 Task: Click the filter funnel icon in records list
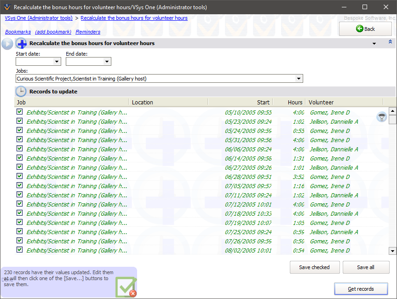[381, 117]
